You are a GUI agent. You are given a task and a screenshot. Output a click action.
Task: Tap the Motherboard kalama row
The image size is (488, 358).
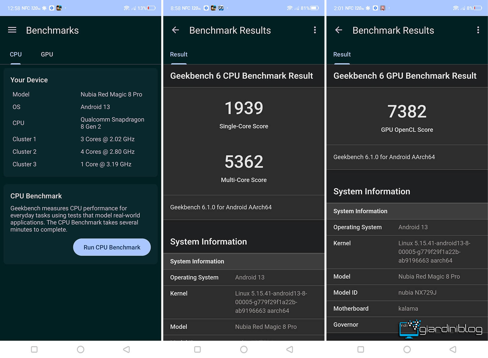pos(407,308)
